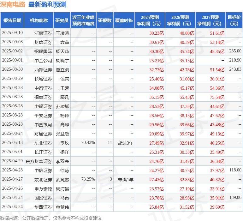Screen dimensions: 243x221
Task: Click the 机构简称 column header
Action: [39, 21]
